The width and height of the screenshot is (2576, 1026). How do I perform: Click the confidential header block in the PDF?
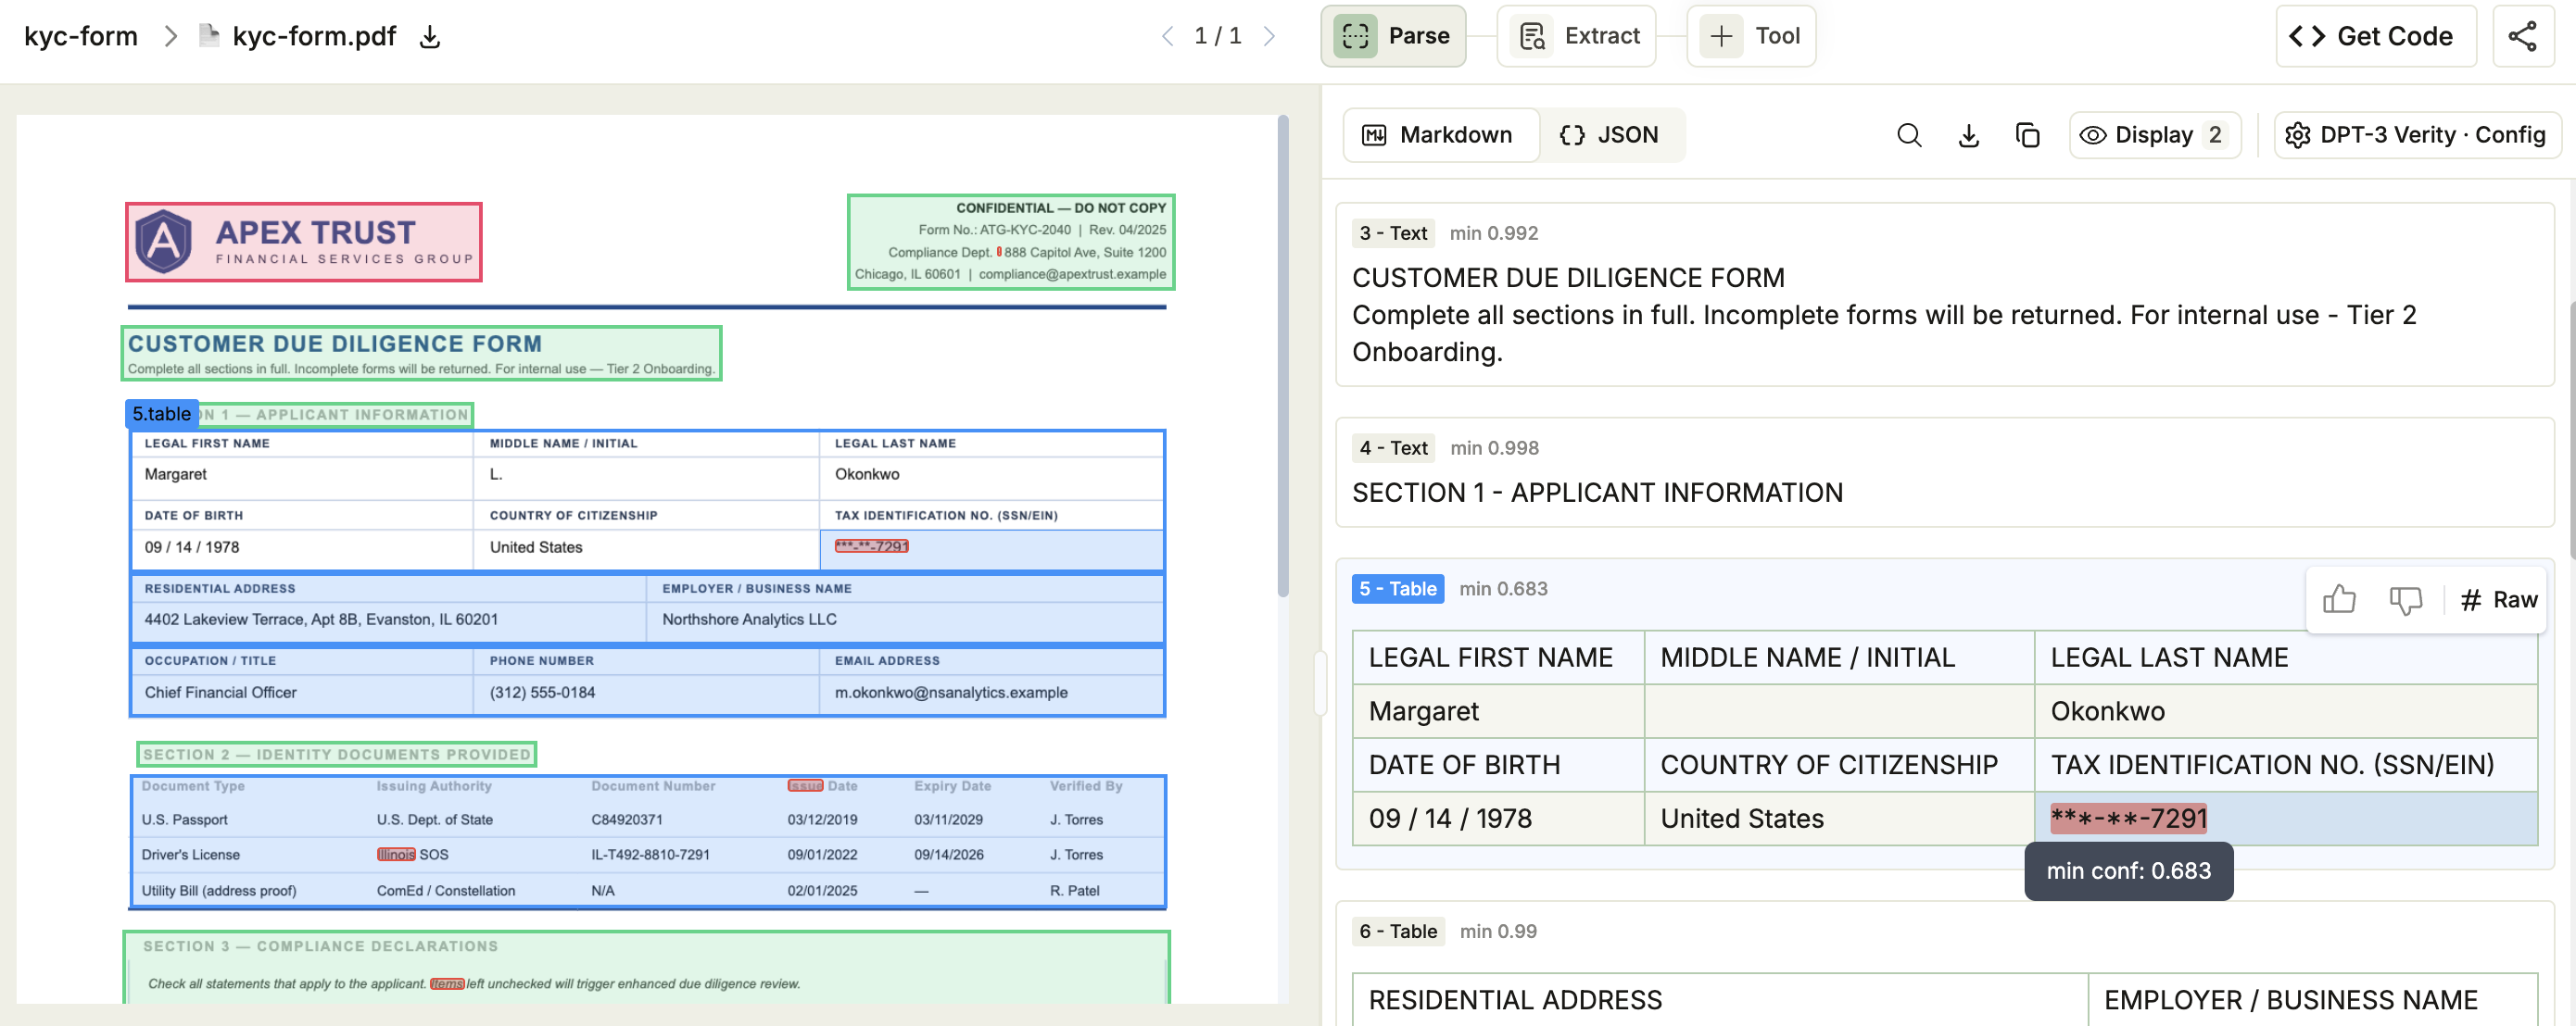tap(1010, 242)
